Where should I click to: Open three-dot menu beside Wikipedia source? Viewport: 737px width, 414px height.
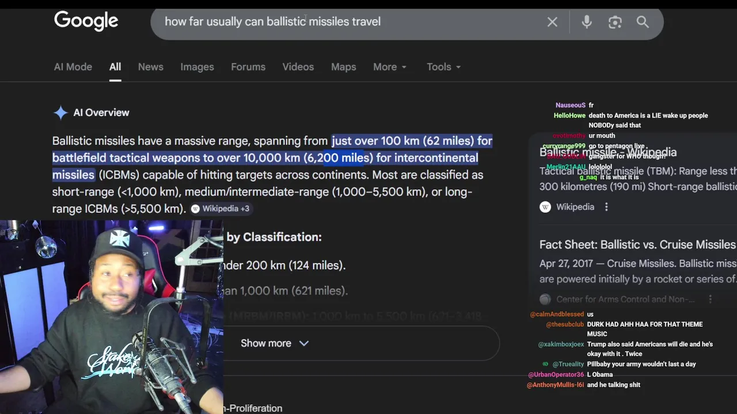point(606,207)
